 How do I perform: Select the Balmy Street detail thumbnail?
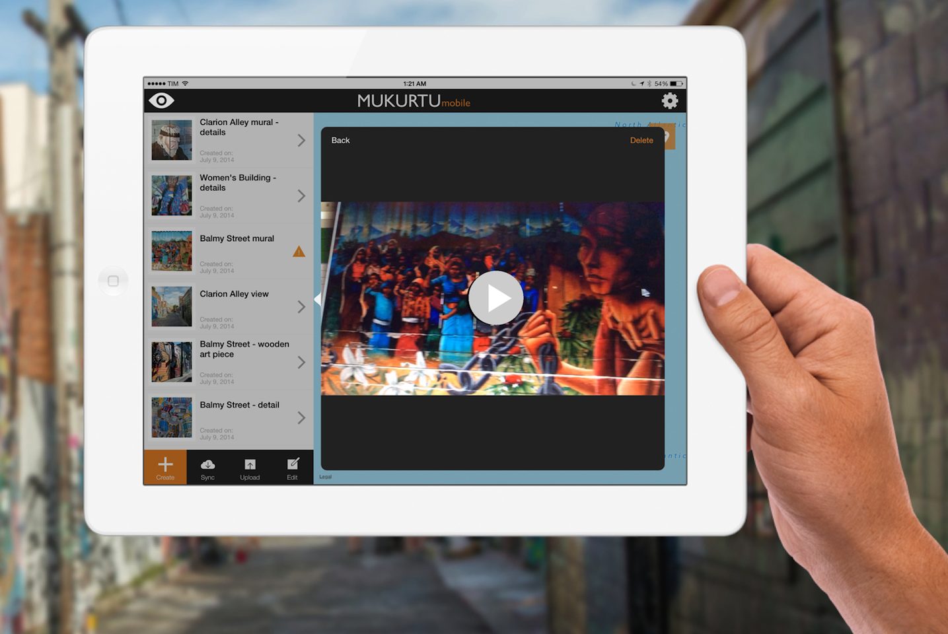click(172, 417)
